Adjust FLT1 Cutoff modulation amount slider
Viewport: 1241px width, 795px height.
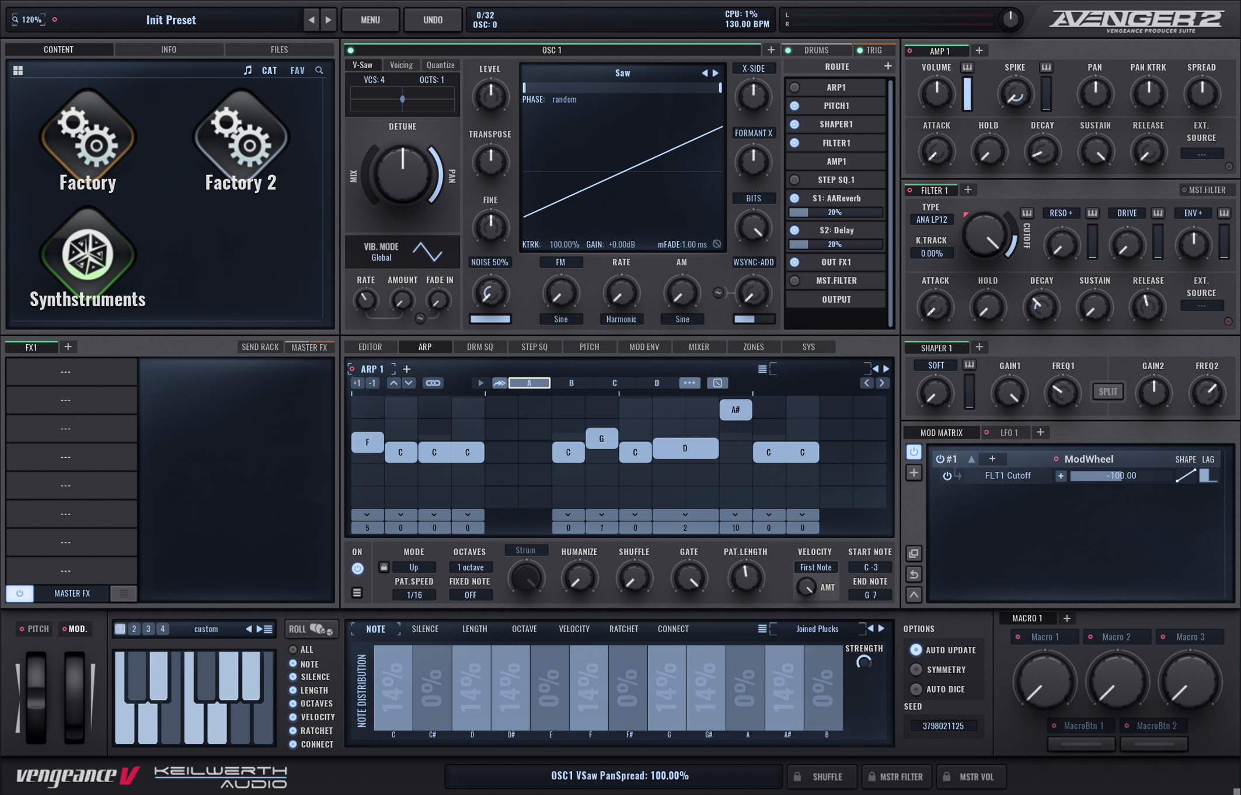pos(1120,476)
